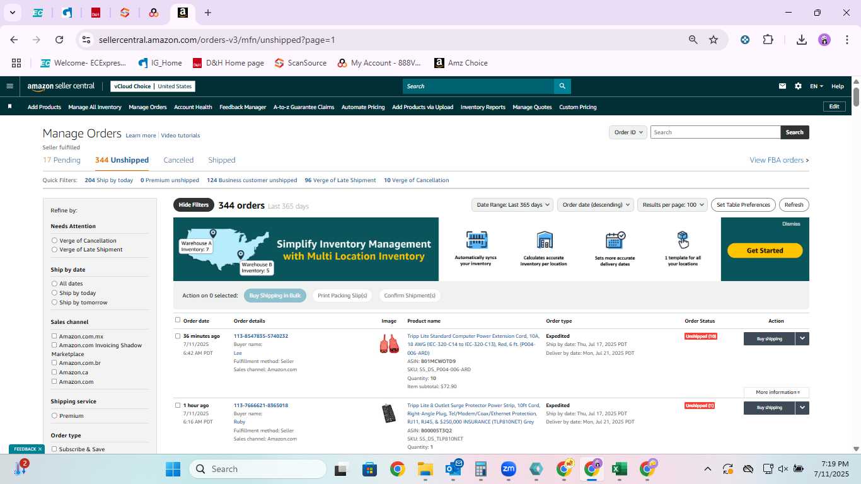Click the site information icon in address bar
Screen dimensions: 861x484
[x=86, y=40]
